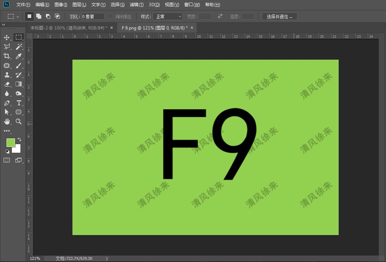
Task: Open the Edit Toolbar three-dots menu
Action: (7, 131)
